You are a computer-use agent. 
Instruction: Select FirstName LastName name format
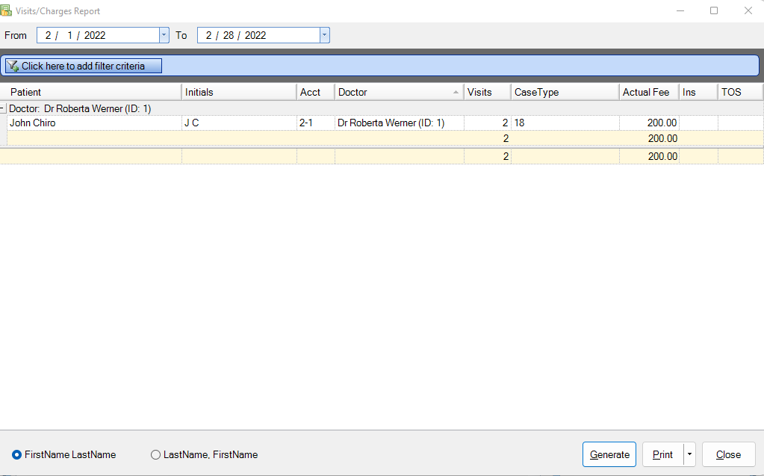point(17,454)
